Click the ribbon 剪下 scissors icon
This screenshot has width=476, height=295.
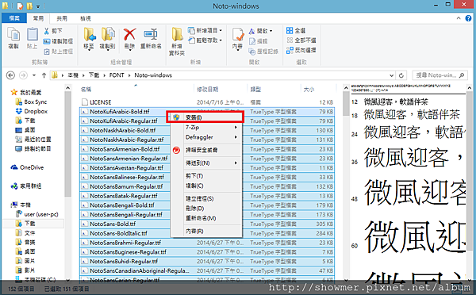tap(47, 31)
